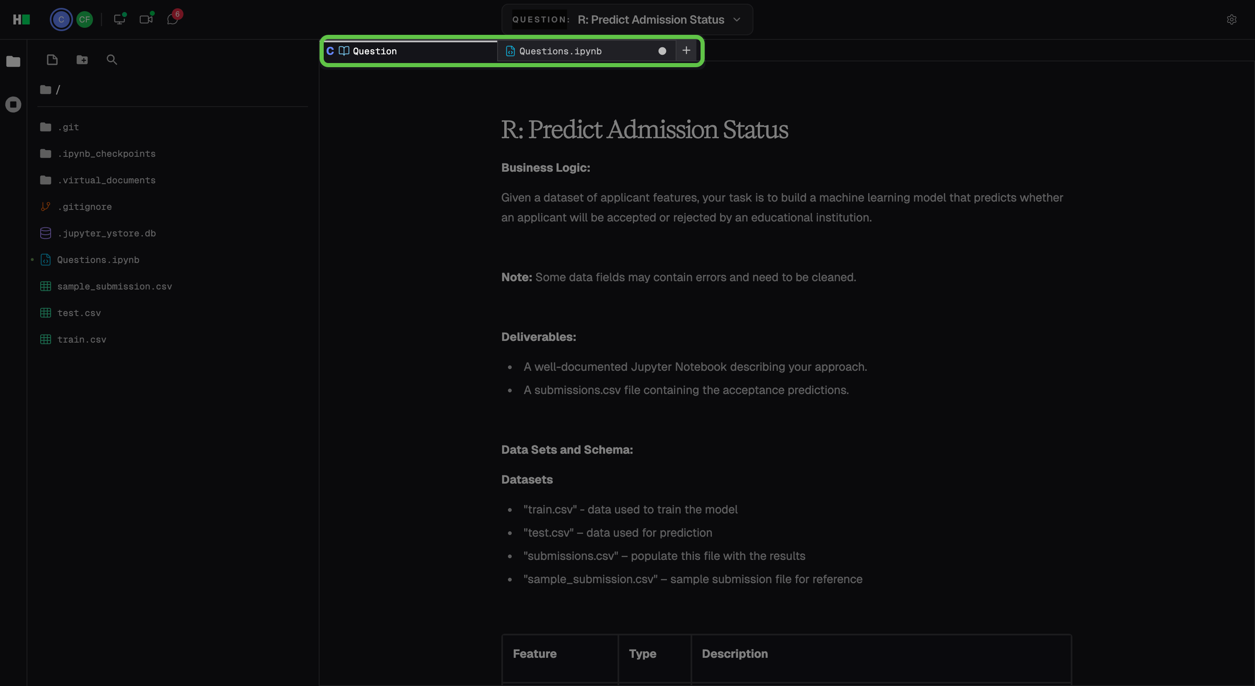Click the unsaved dot on Questions.ipynb tab
Viewport: 1255px width, 686px height.
(662, 51)
